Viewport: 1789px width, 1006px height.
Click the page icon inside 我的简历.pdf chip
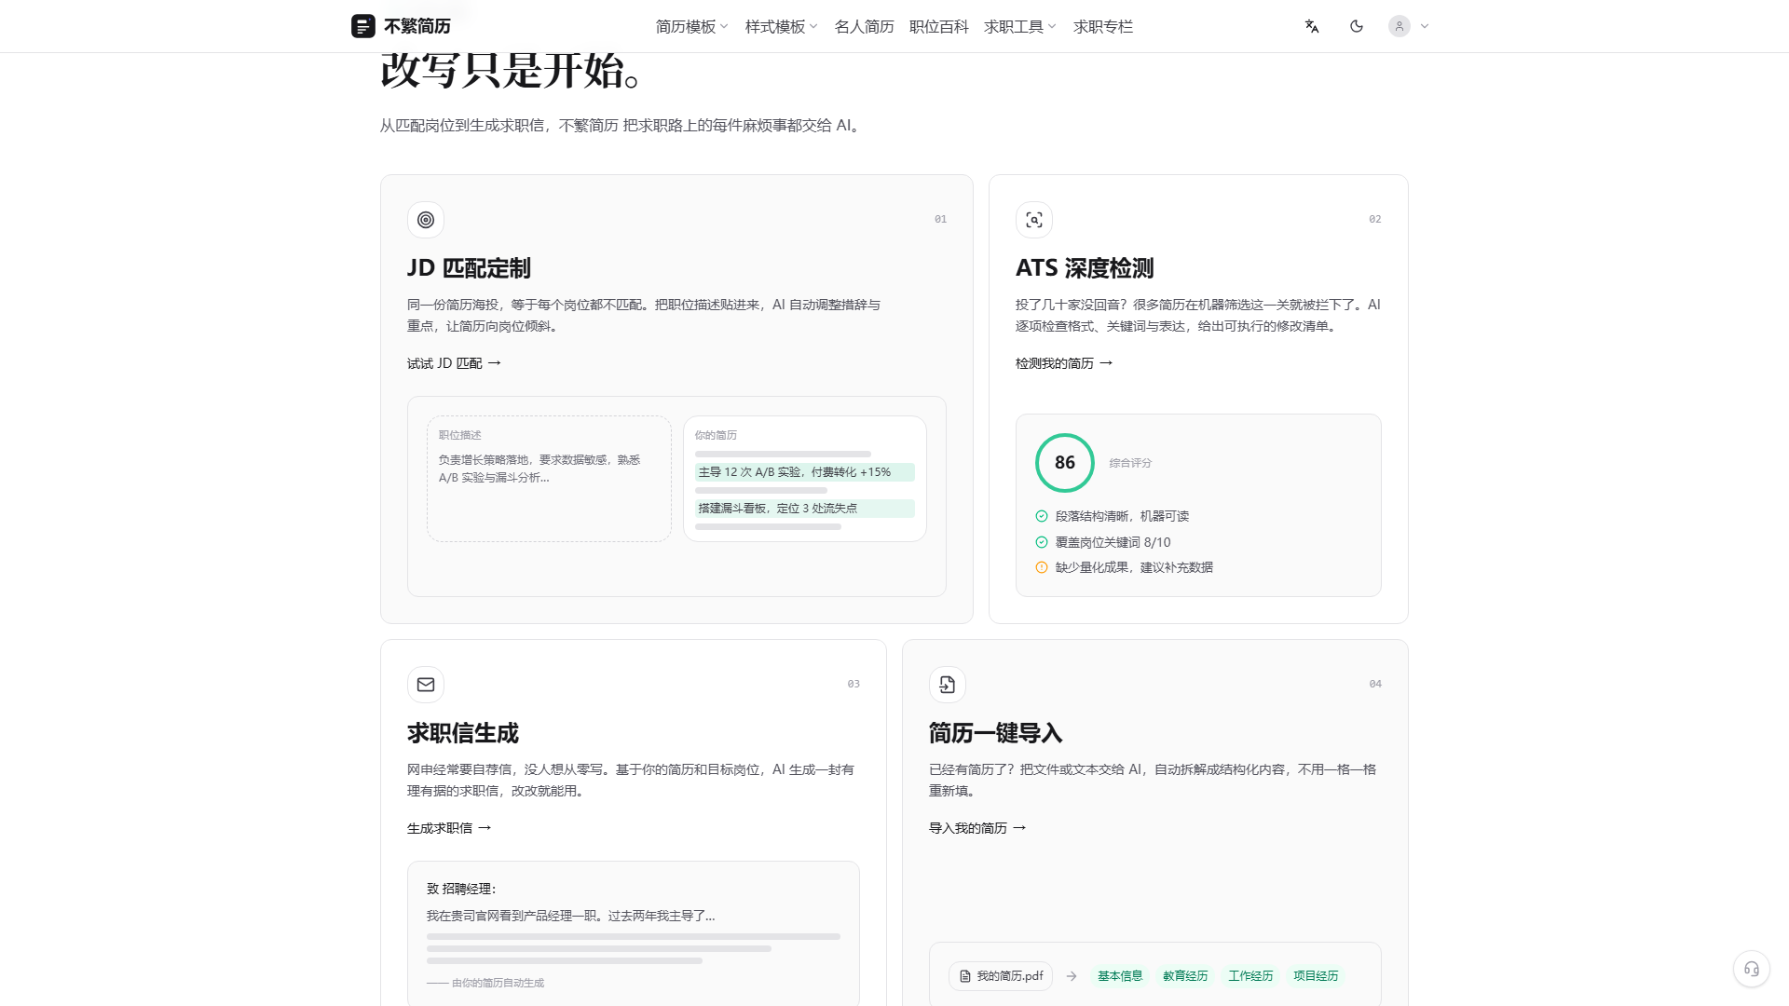965,976
